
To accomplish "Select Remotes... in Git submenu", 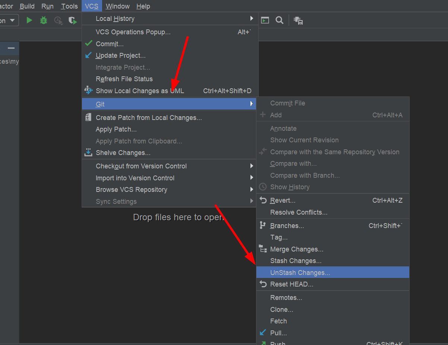I will pyautogui.click(x=333, y=298).
